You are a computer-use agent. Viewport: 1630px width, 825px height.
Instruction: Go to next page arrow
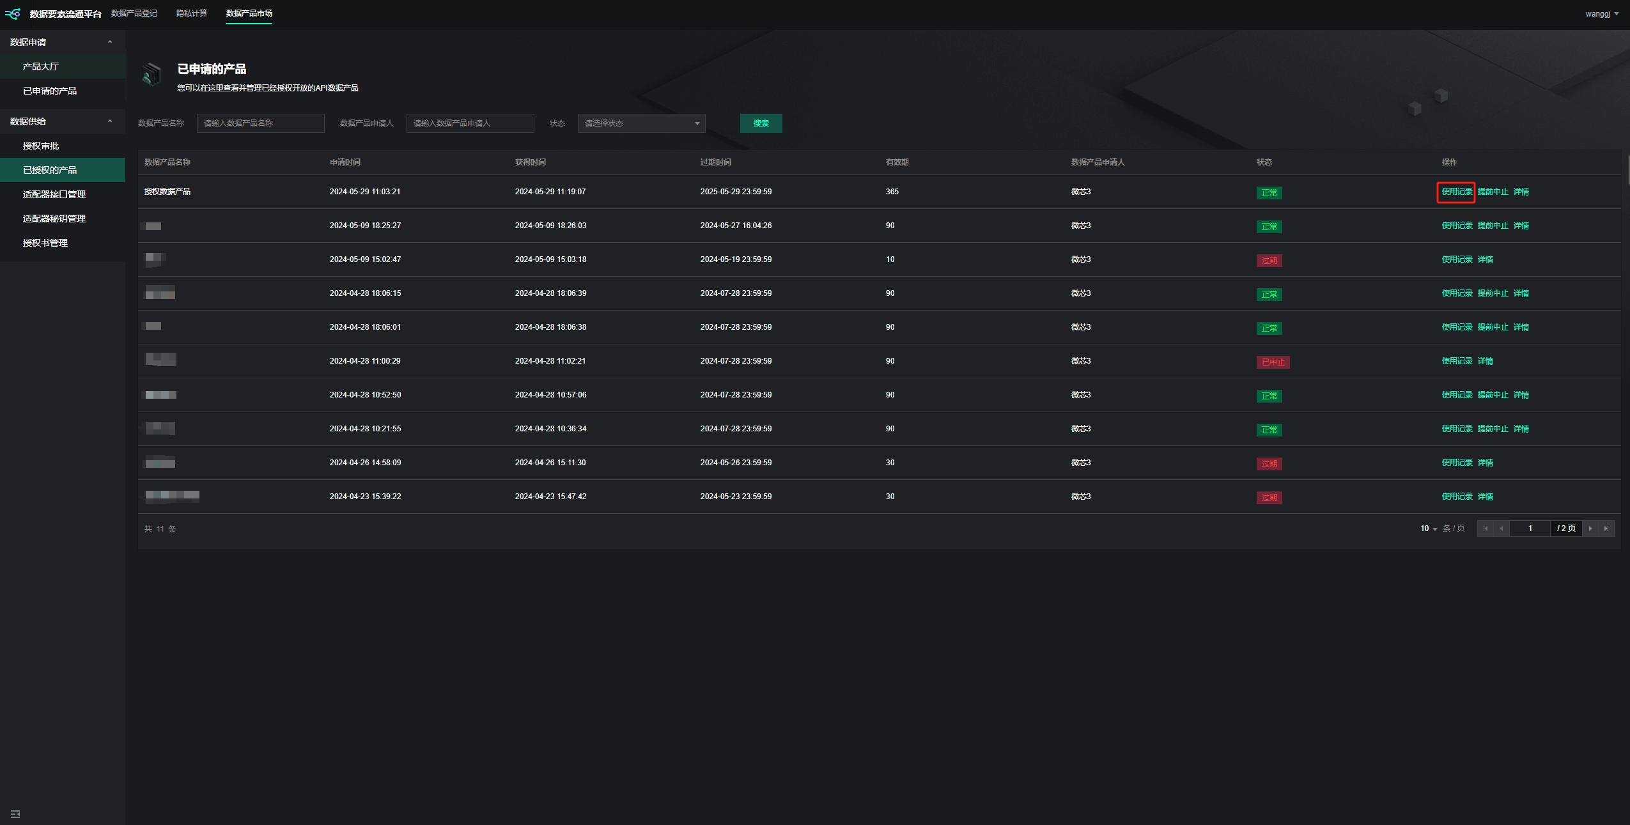[x=1590, y=528]
